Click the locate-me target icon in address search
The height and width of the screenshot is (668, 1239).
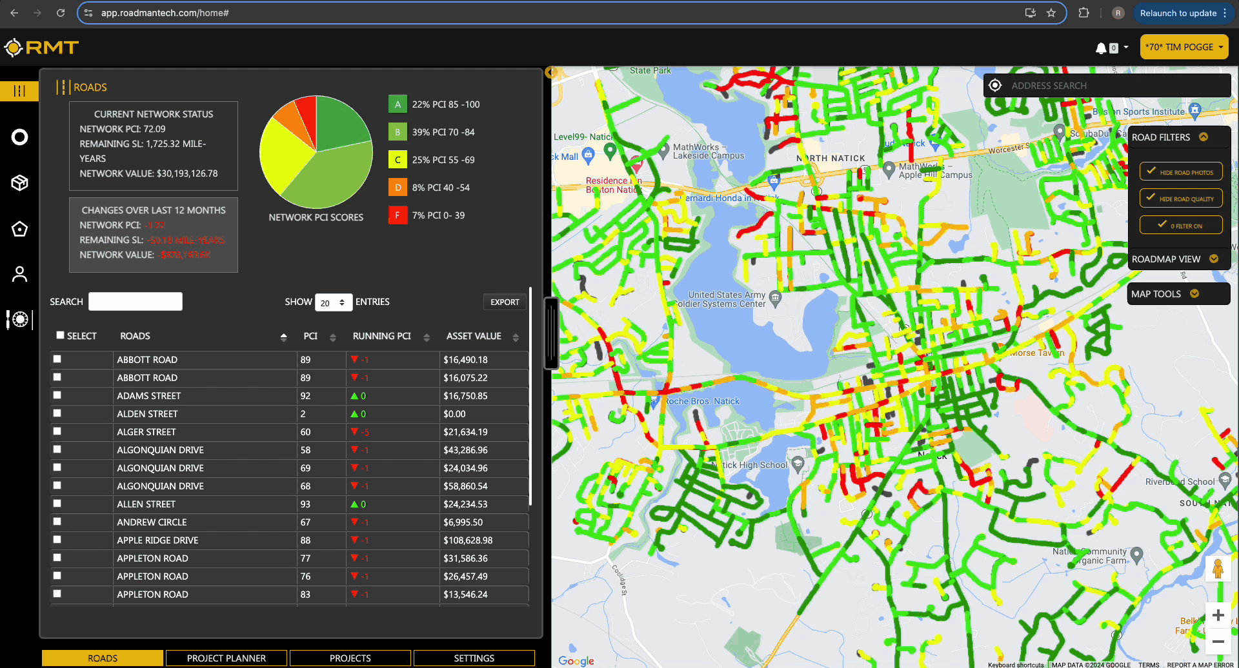(x=995, y=86)
